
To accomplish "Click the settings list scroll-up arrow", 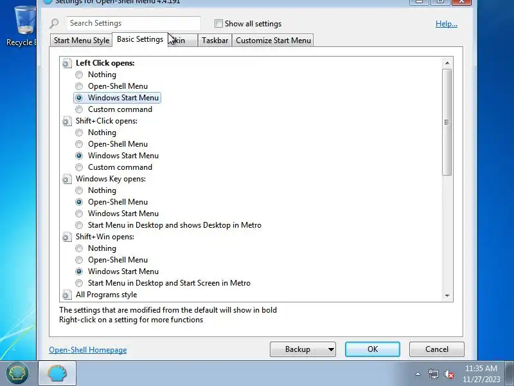I will (447, 63).
